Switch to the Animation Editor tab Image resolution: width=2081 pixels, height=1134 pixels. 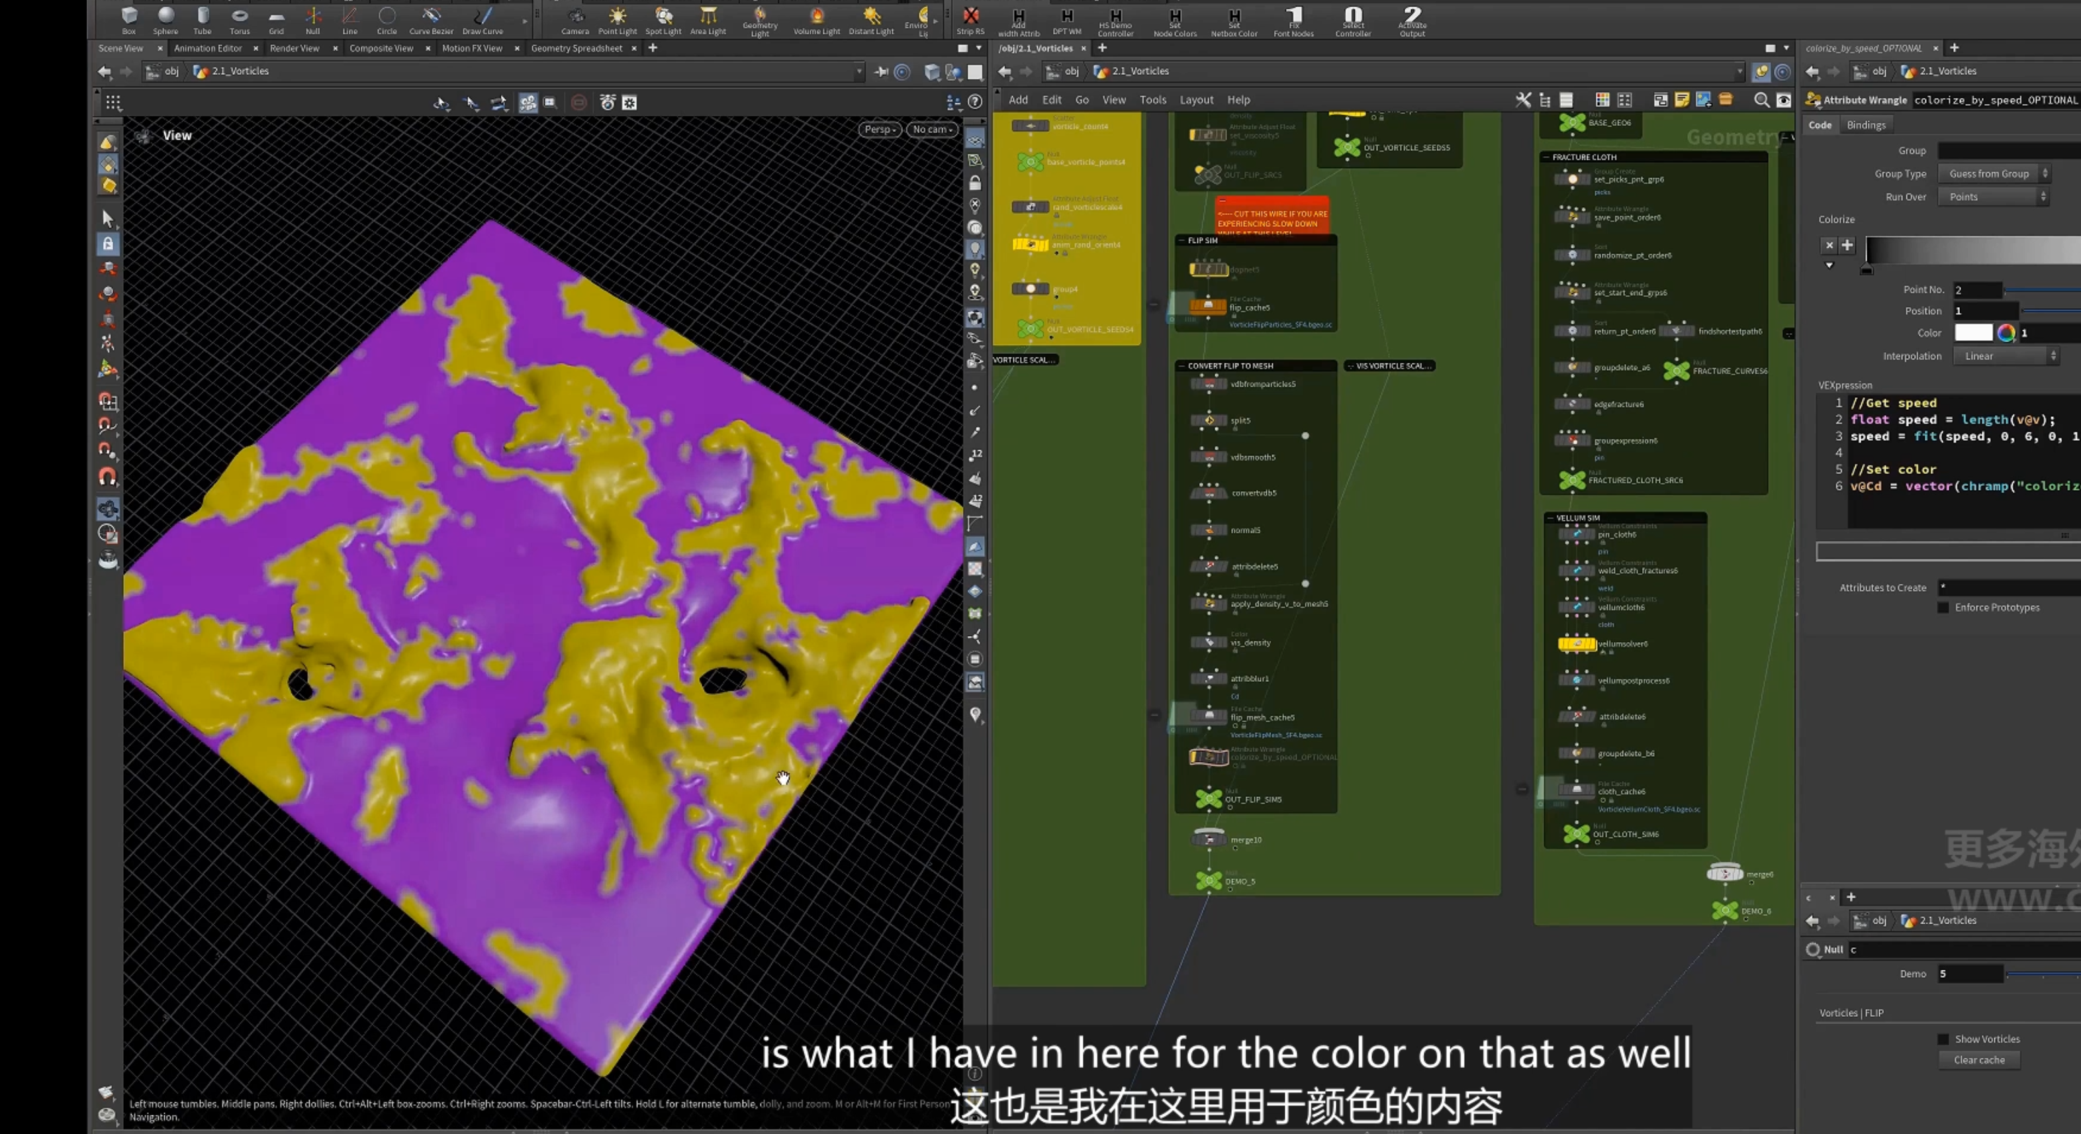(x=208, y=48)
